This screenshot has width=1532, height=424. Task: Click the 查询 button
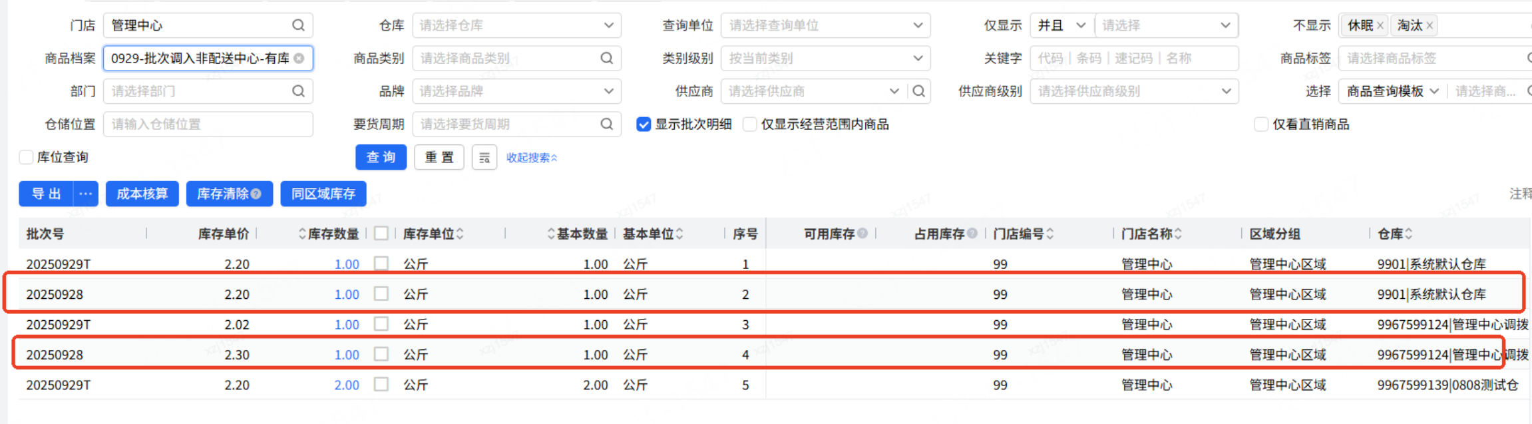point(381,158)
